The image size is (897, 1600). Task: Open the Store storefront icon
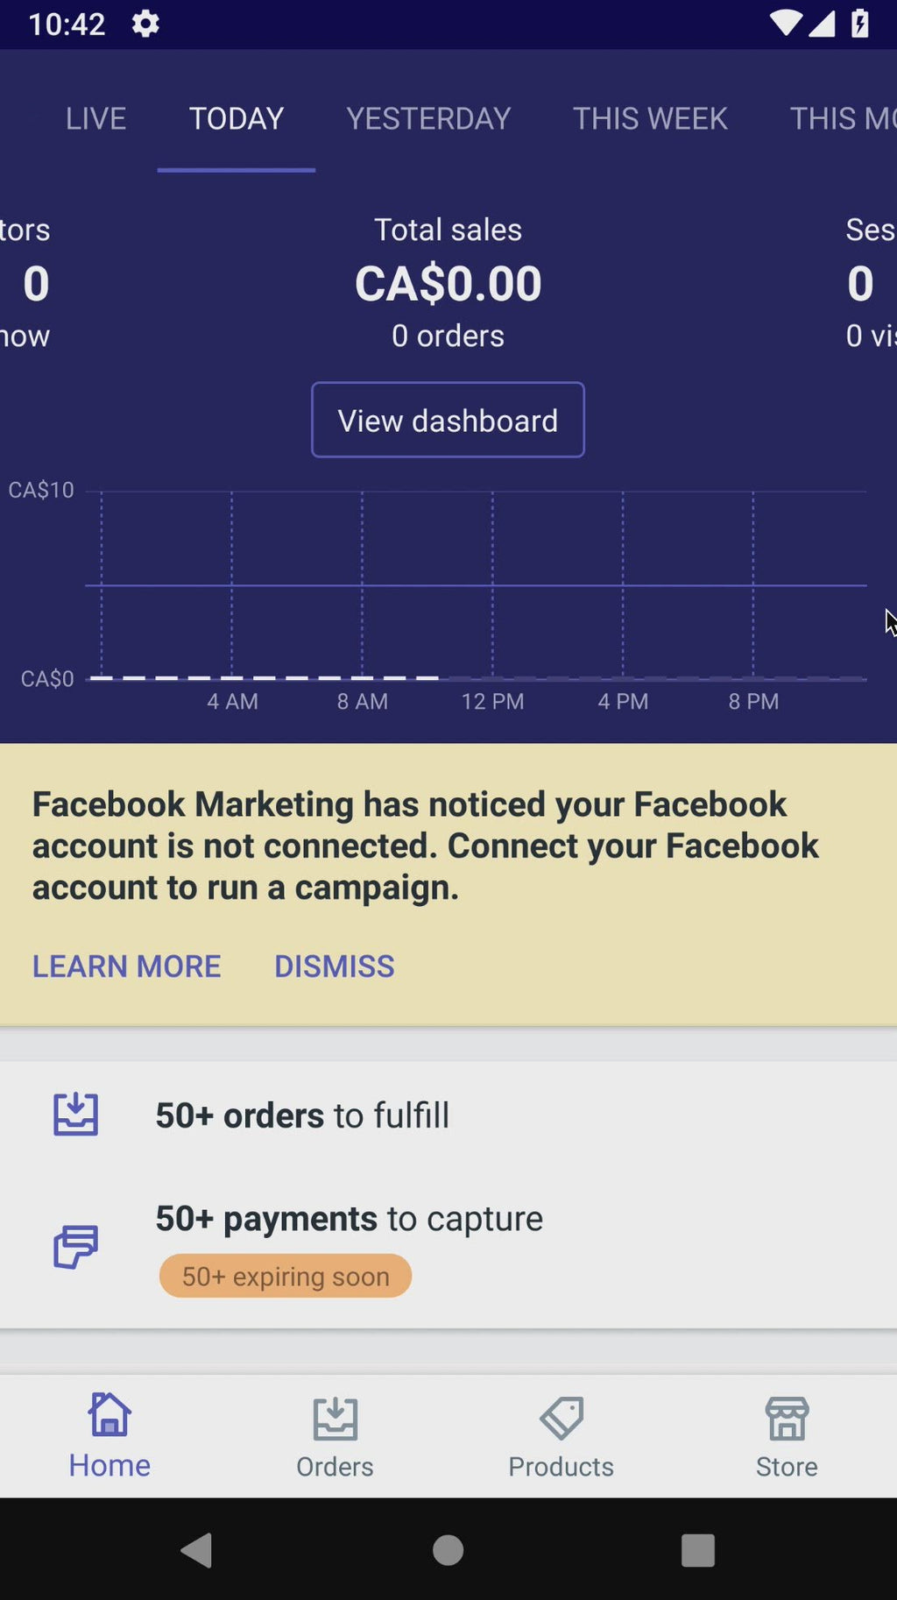coord(787,1419)
